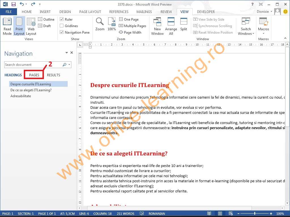The height and width of the screenshot is (217, 290).
Task: Click Read Mode icon in status bar
Action: tap(209, 214)
